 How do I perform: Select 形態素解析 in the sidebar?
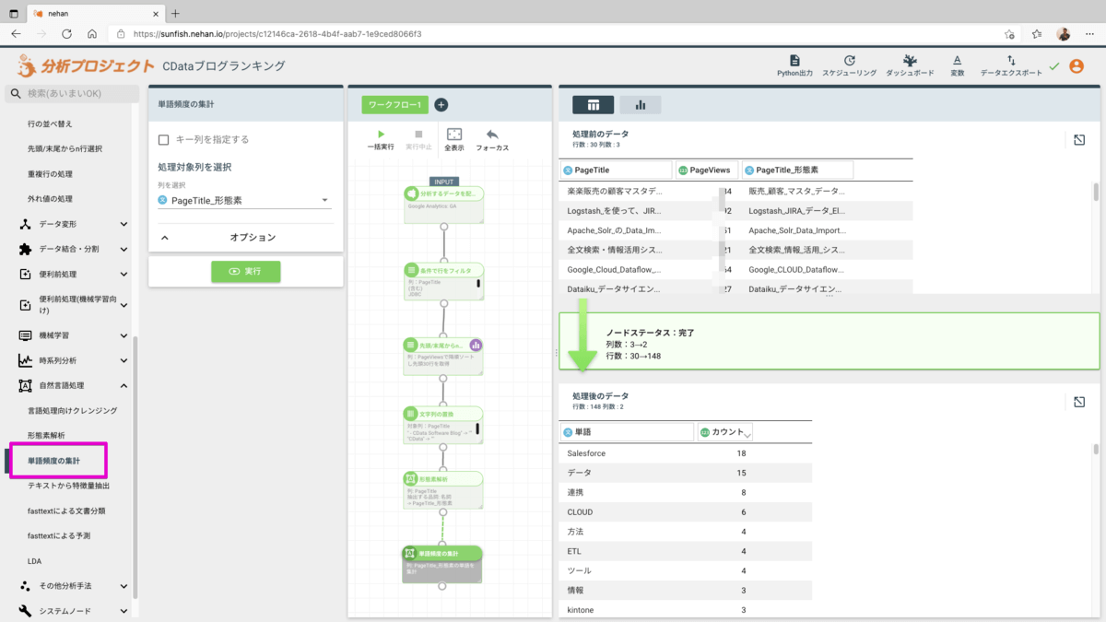click(x=46, y=435)
